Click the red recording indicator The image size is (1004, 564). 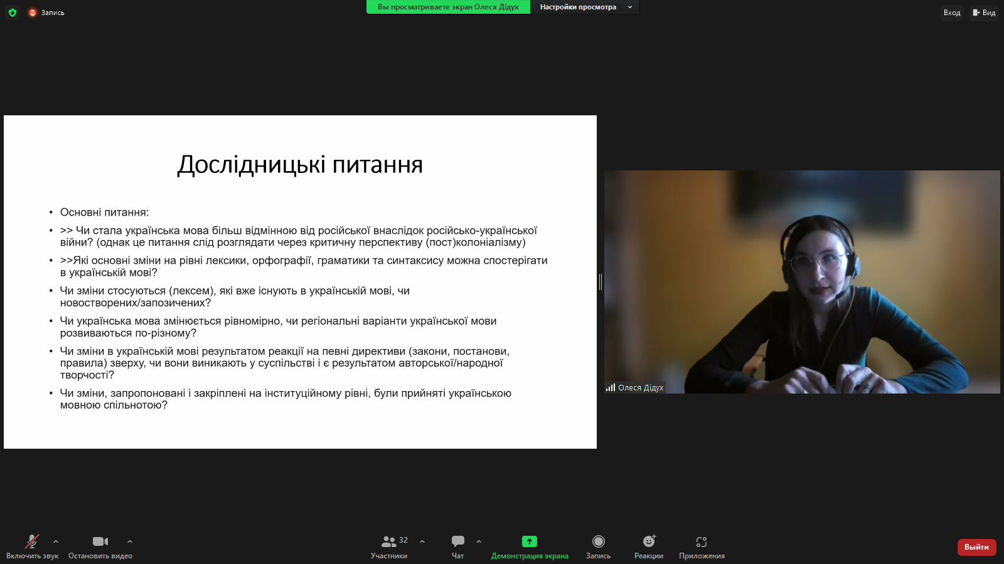tap(33, 13)
